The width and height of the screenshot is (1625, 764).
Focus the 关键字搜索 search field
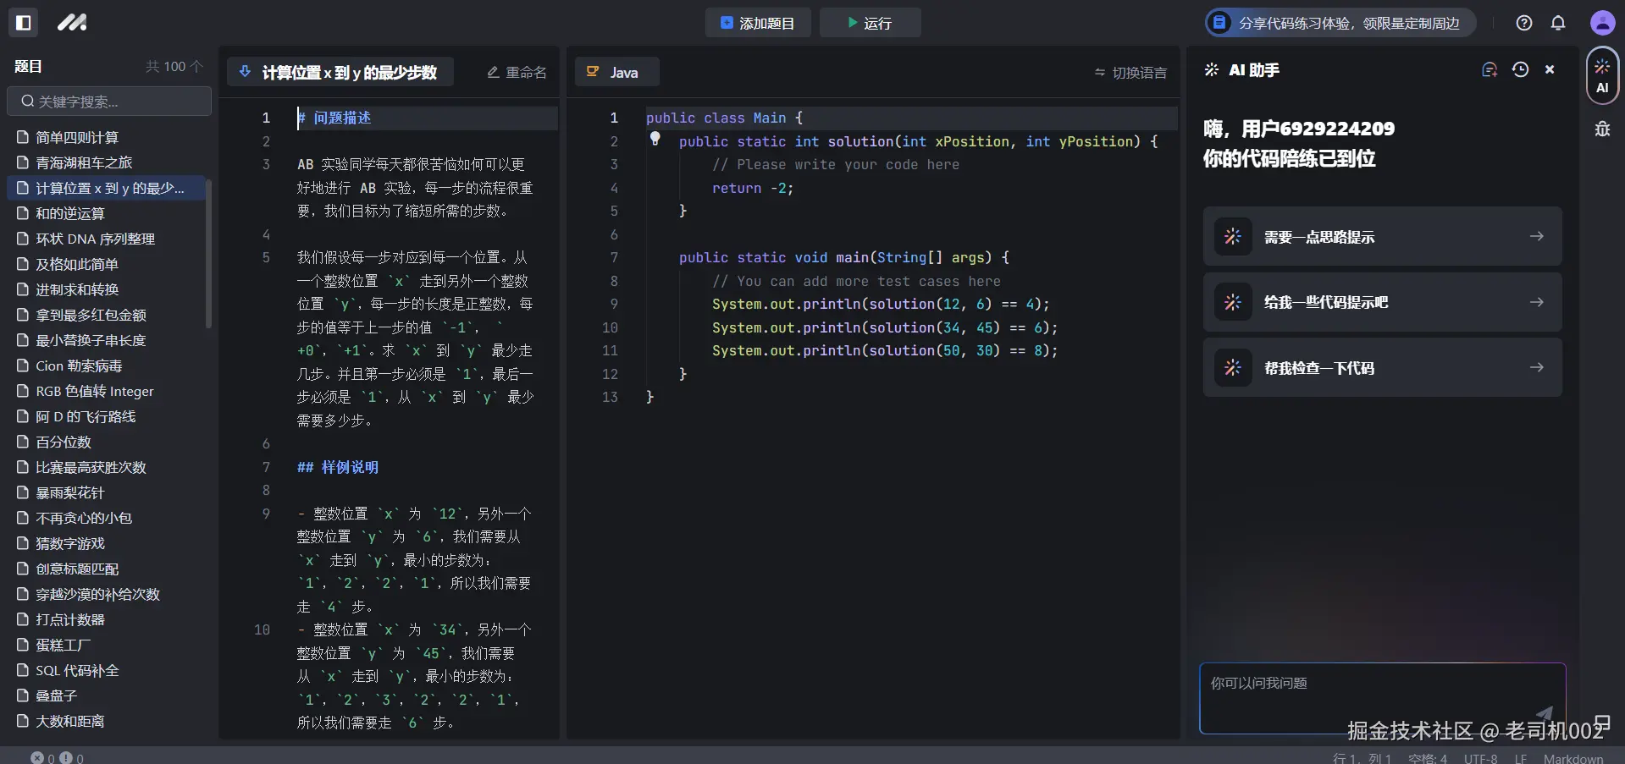click(109, 102)
